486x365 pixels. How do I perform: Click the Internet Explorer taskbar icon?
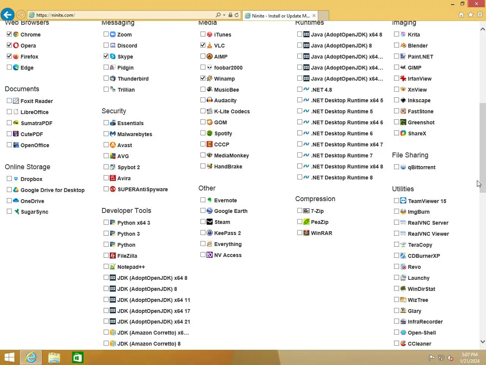[31, 357]
